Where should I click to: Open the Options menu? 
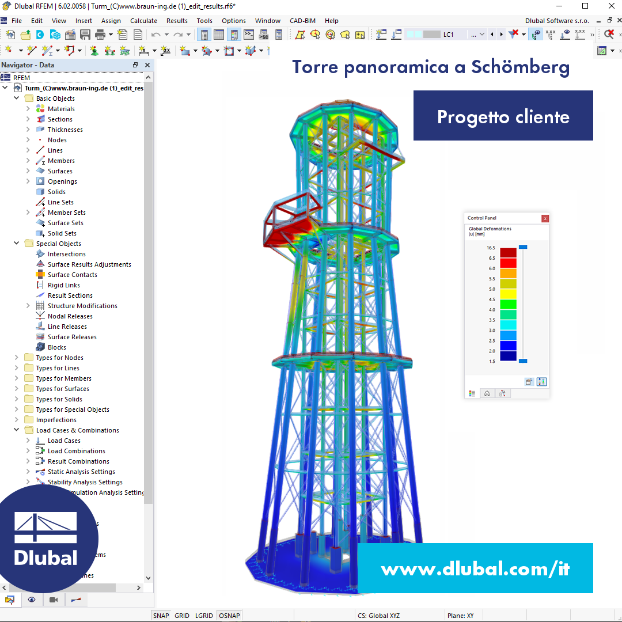(234, 21)
